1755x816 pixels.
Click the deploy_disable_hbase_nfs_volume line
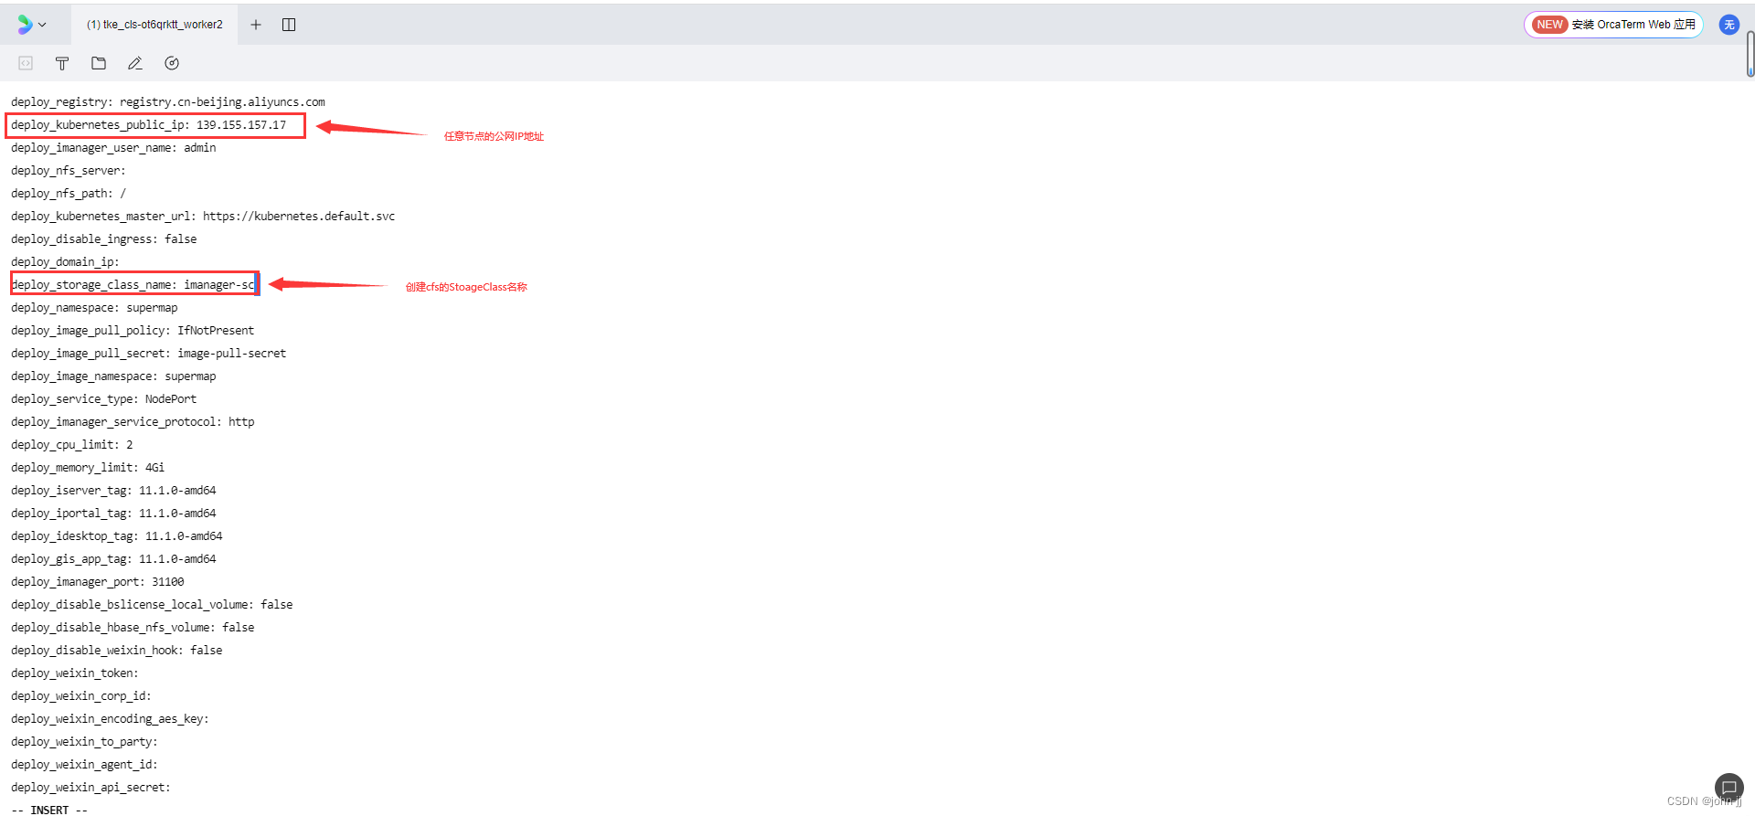(x=133, y=627)
